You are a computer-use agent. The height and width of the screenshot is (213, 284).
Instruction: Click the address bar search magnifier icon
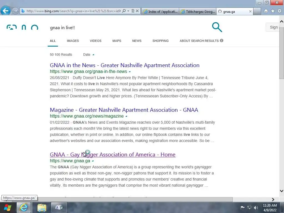[x=124, y=11]
